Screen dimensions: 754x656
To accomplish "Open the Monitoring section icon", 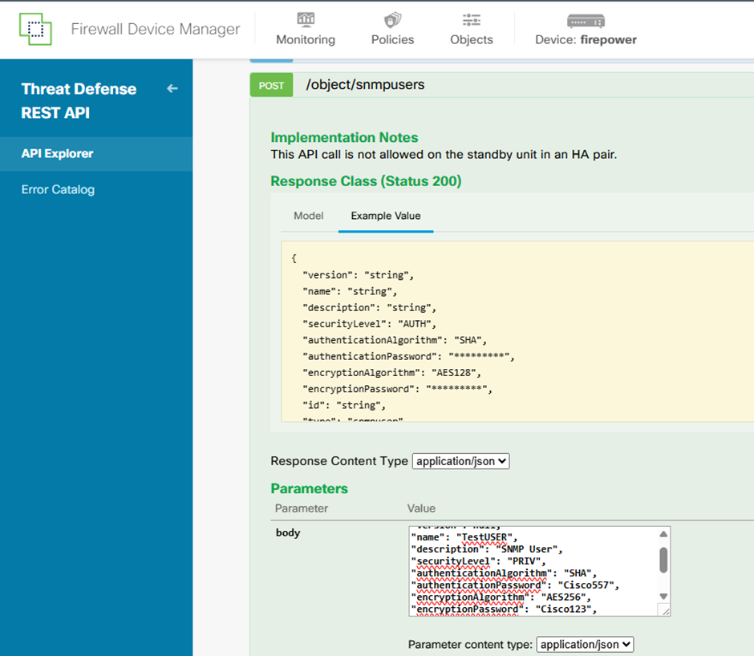I will 306,20.
